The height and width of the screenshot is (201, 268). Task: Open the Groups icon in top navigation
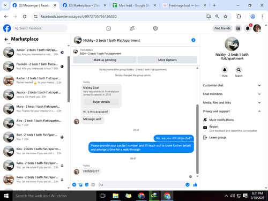(x=155, y=28)
